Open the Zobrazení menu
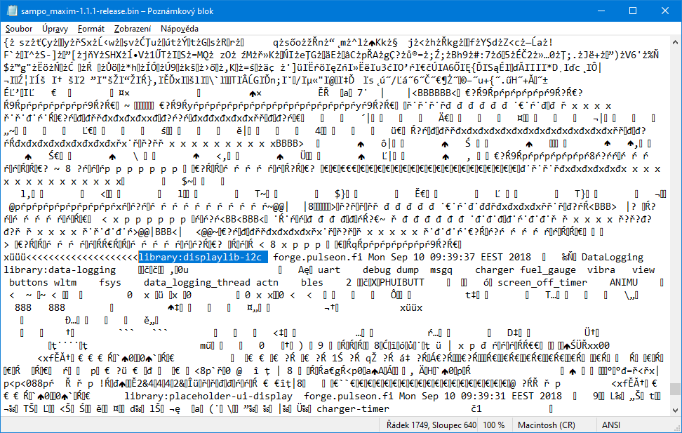This screenshot has height=433, width=682. 132,29
